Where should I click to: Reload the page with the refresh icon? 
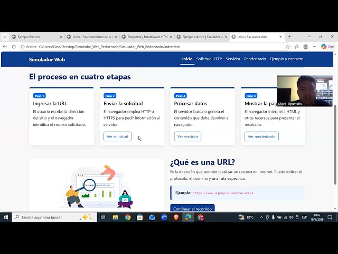click(14, 47)
